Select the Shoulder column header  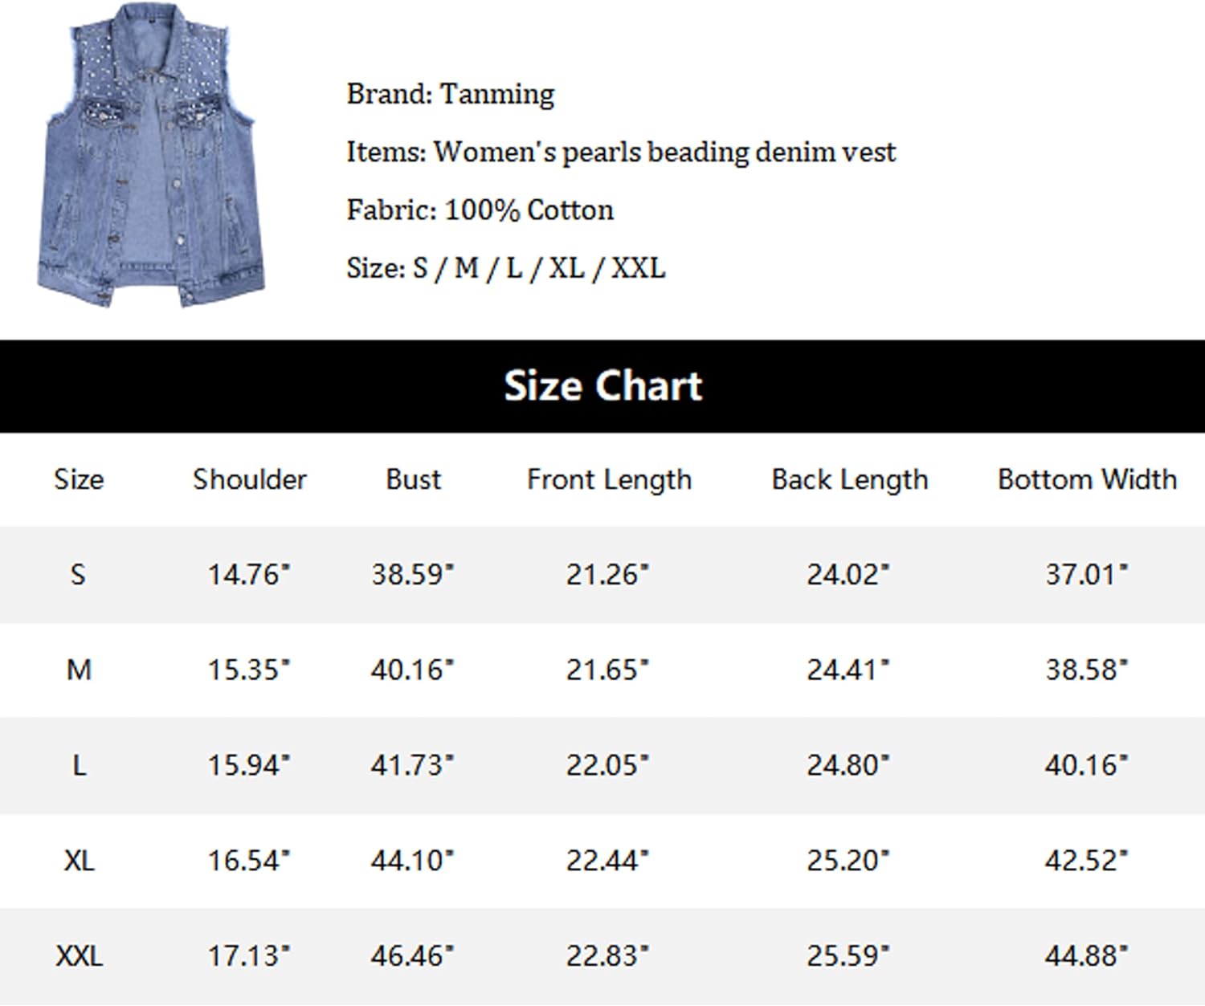point(250,480)
